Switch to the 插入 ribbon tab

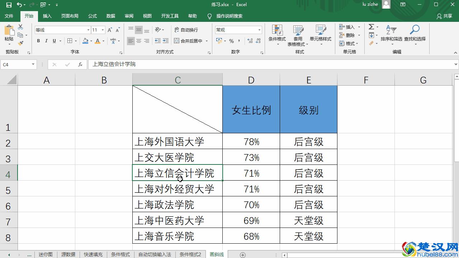[x=48, y=16]
